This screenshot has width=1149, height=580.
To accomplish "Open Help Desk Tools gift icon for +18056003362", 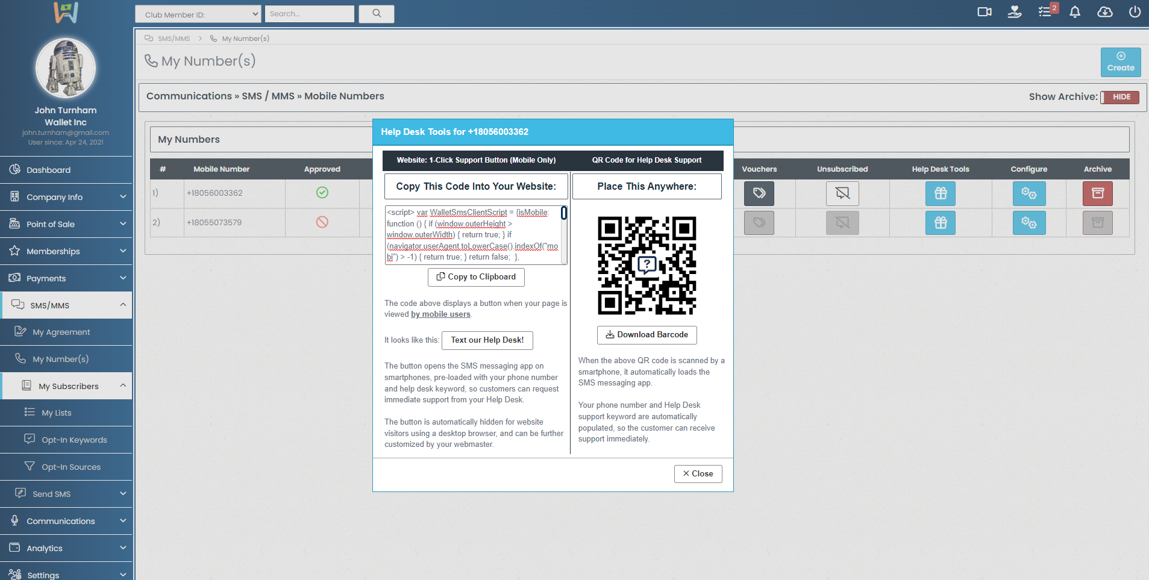I will (941, 193).
